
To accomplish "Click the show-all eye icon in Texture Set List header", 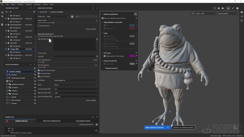I will (x=10, y=12).
